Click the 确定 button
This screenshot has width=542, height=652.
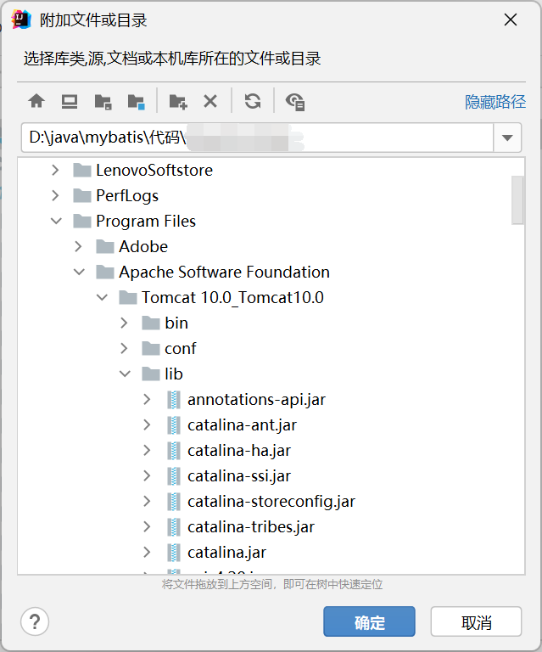point(369,621)
